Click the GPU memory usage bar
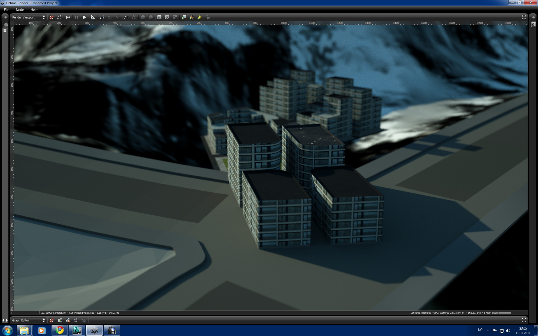Screen dimensions: 538x336 tap(512, 313)
